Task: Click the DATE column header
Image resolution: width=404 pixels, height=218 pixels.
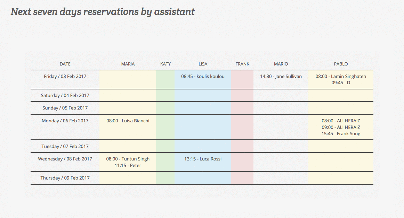Action: (65, 64)
